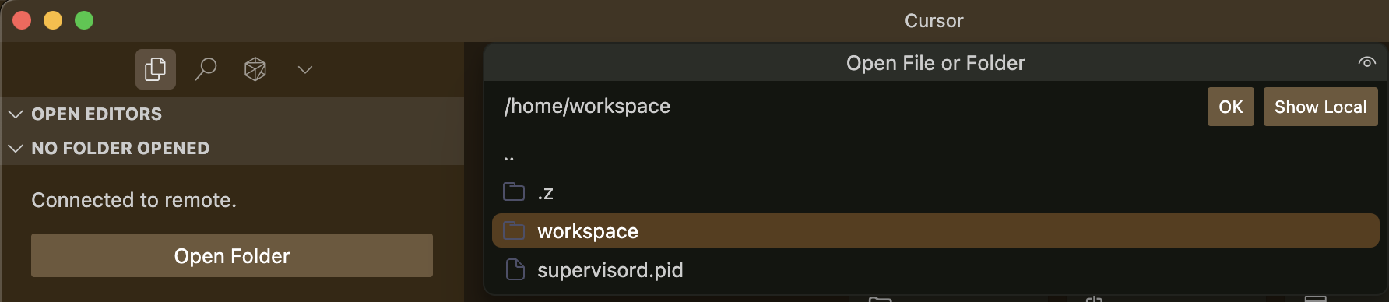Select the .z folder name

click(545, 193)
